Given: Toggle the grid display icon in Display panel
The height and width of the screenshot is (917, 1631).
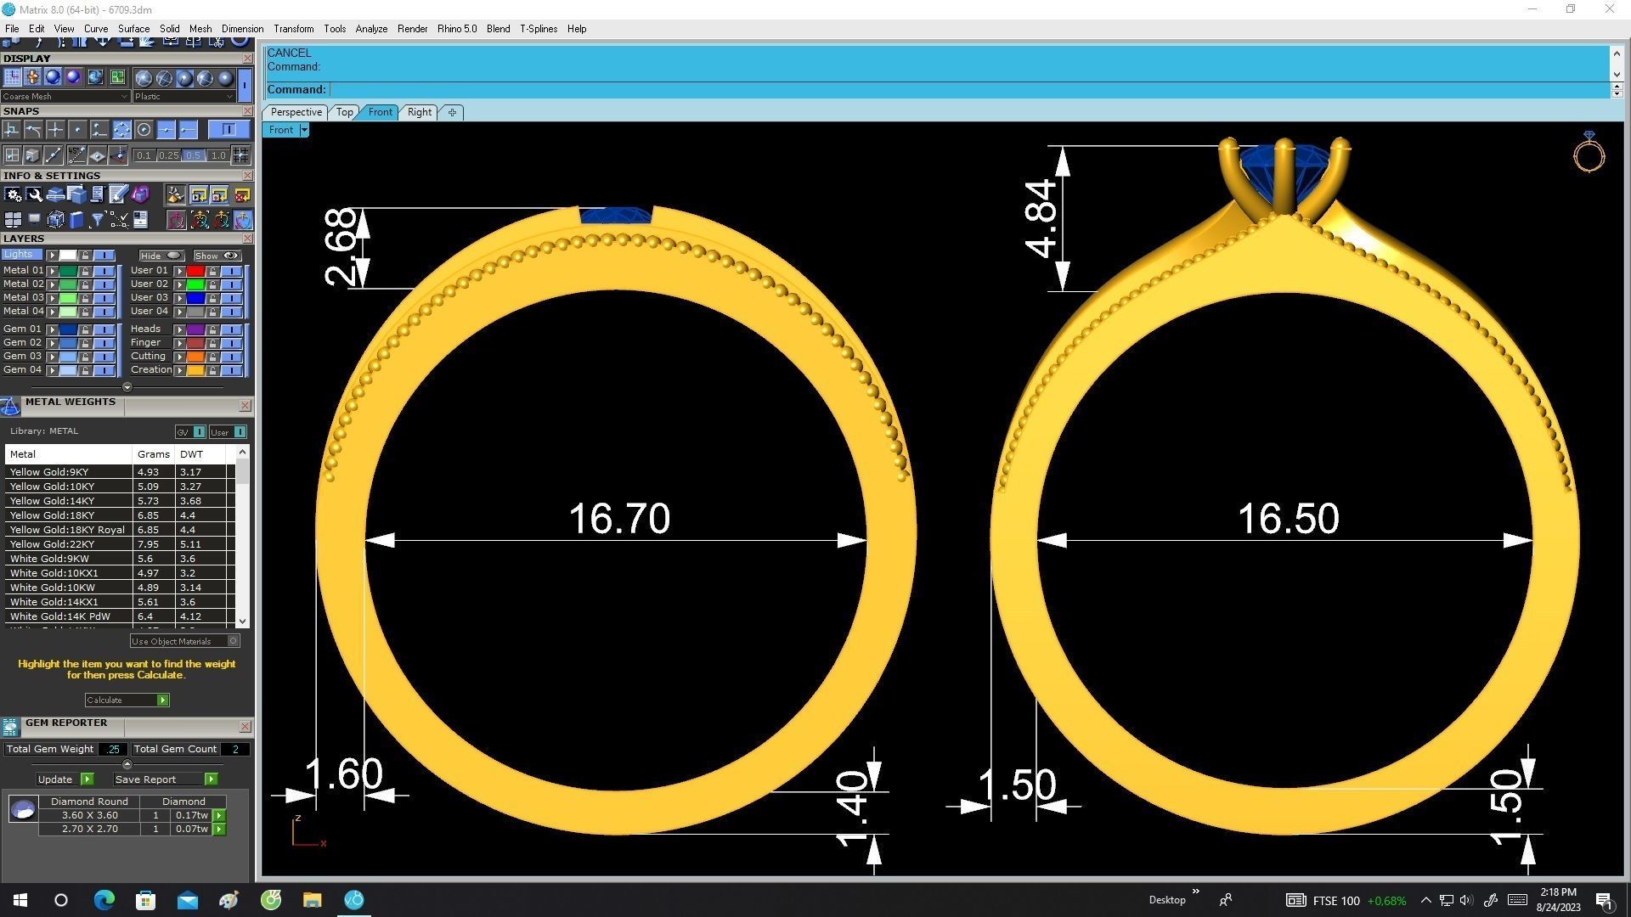Looking at the screenshot, I should [12, 77].
